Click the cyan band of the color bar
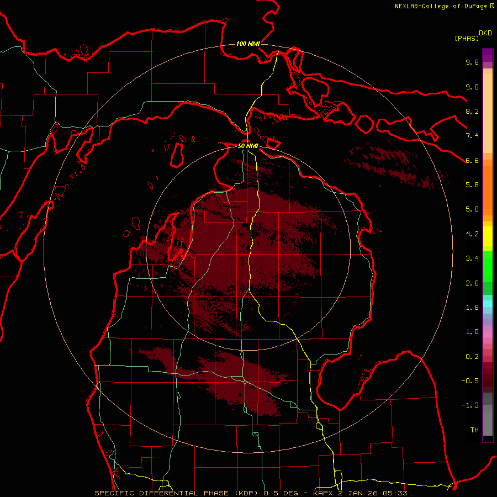The height and width of the screenshot is (497, 497). click(488, 303)
